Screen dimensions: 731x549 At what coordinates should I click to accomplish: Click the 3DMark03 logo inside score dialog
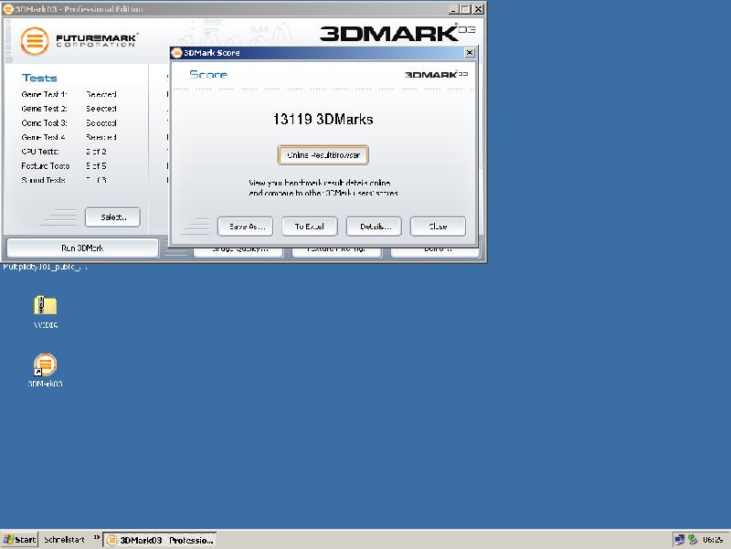coord(436,75)
